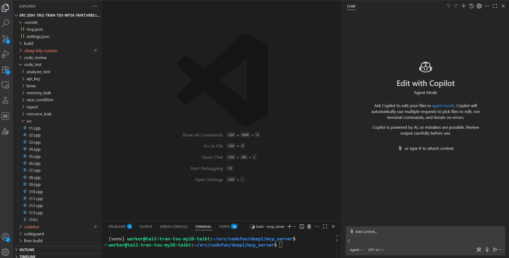
Task: Open the Manage gear menu
Action: click(5, 252)
